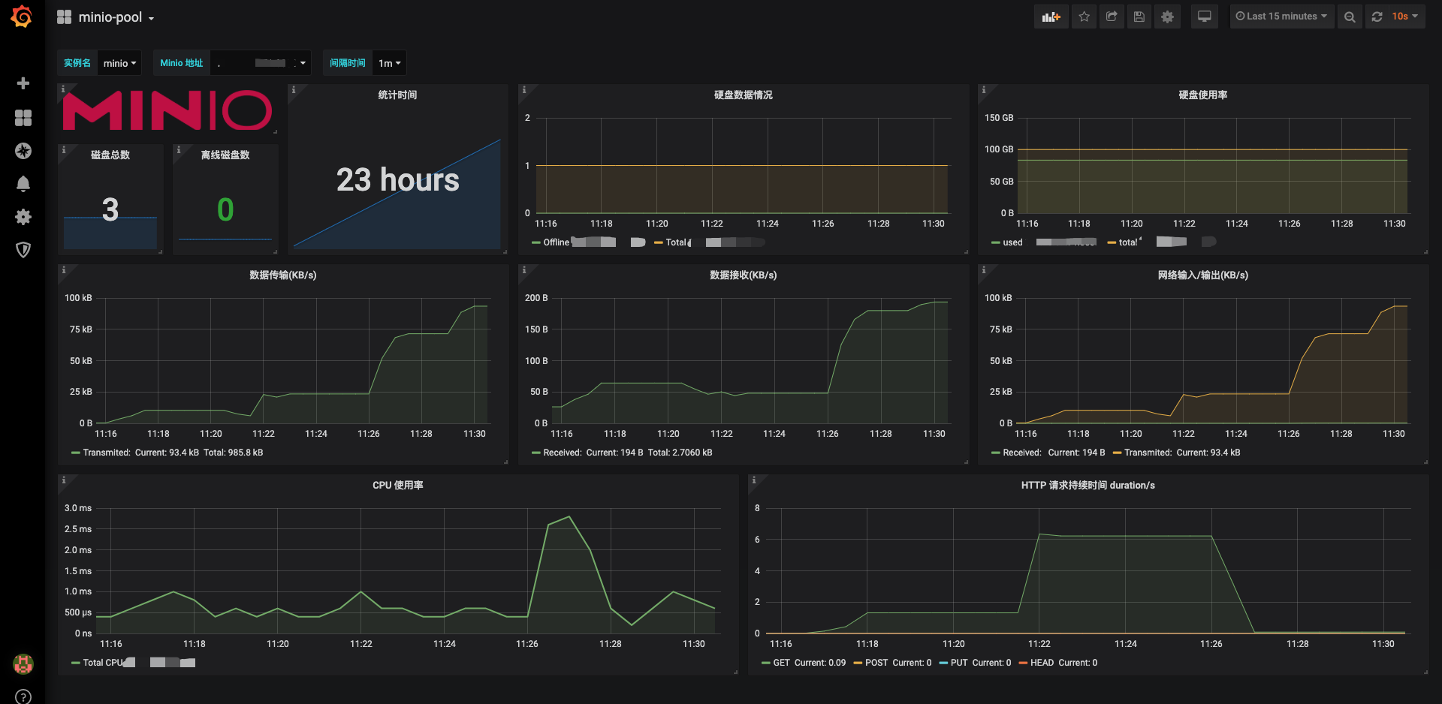Click the CPU 使用率 panel title

point(398,485)
